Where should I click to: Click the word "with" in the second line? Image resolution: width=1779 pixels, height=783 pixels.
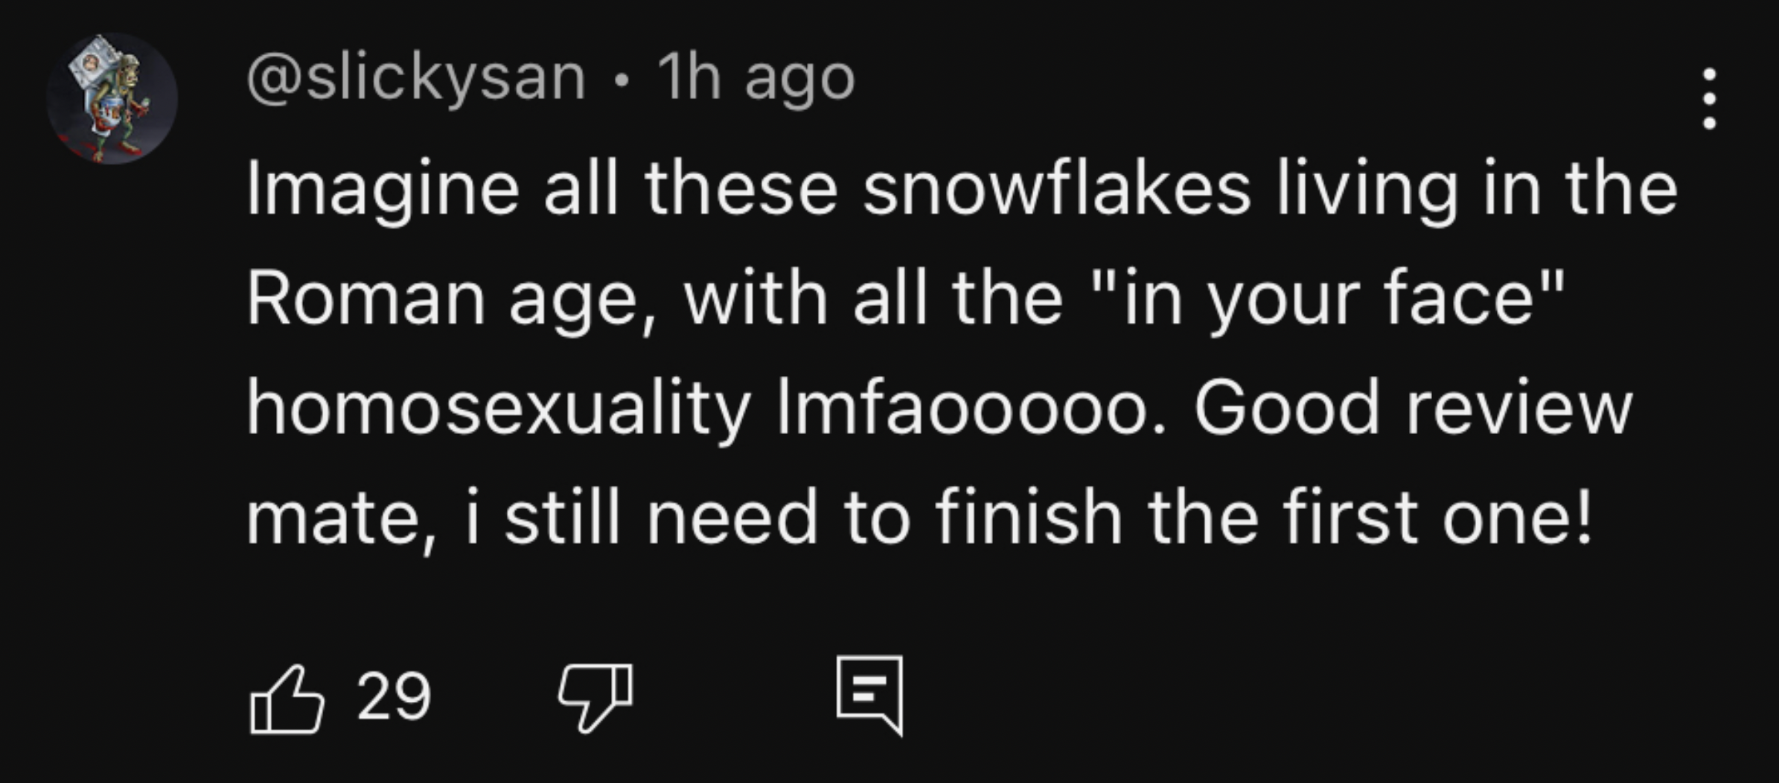[x=756, y=298]
